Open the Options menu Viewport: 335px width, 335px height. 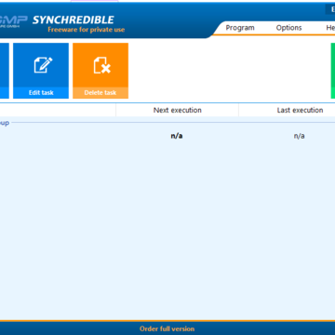(x=288, y=28)
